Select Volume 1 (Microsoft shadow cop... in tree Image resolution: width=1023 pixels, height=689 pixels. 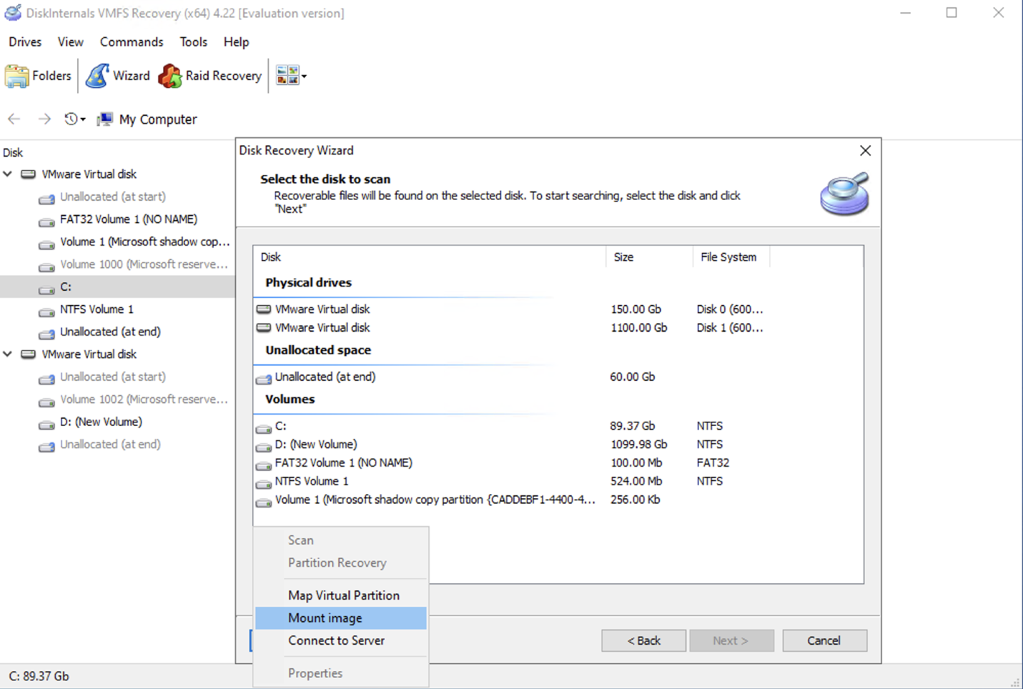[145, 242]
